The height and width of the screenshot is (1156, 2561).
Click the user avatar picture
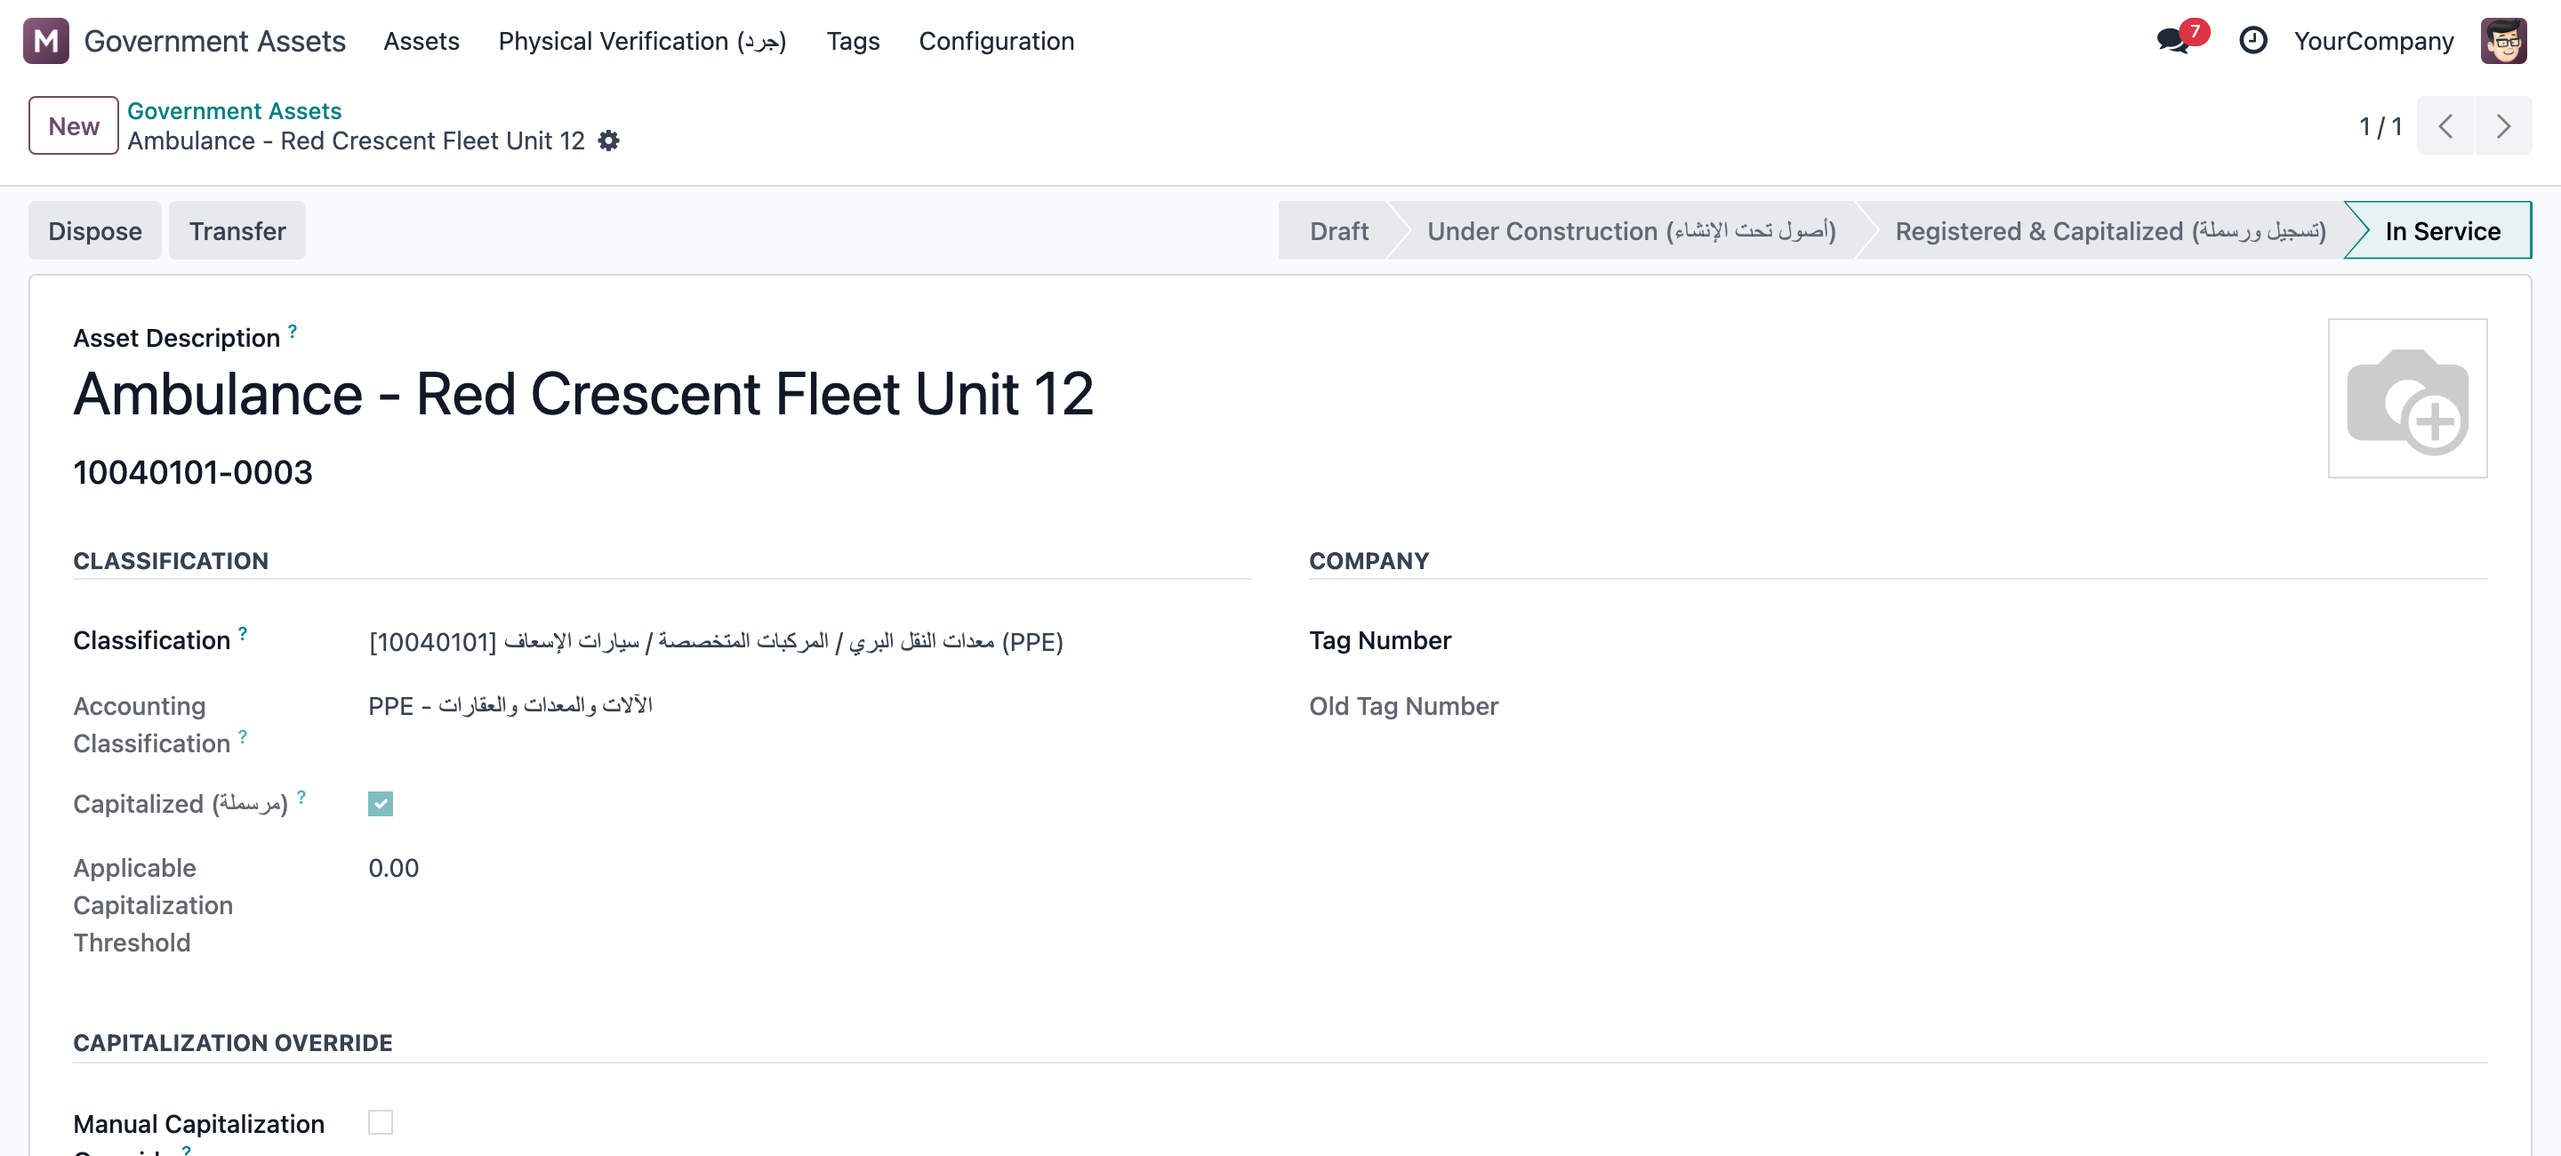pos(2502,41)
